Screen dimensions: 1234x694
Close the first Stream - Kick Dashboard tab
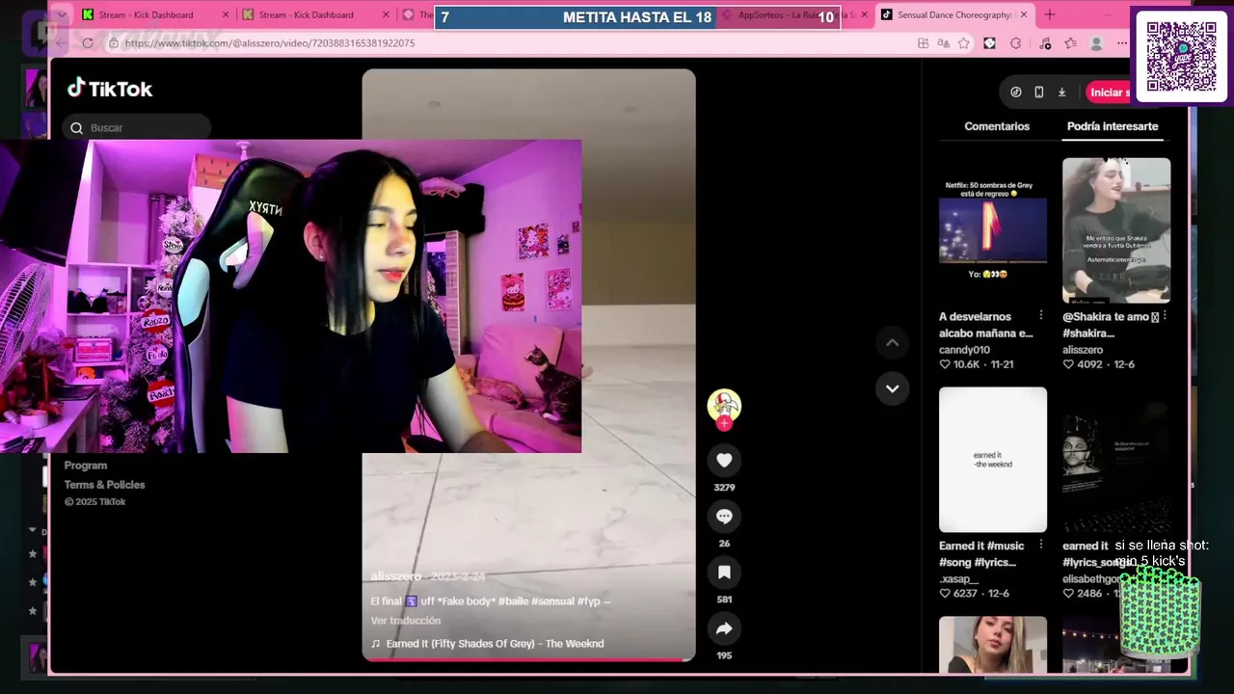click(227, 14)
